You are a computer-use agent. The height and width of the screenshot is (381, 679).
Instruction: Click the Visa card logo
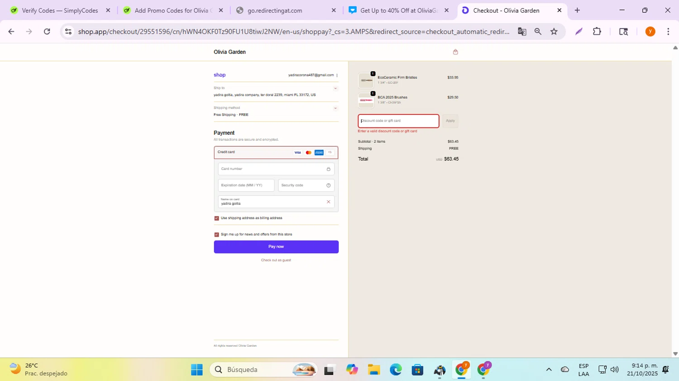pyautogui.click(x=297, y=153)
